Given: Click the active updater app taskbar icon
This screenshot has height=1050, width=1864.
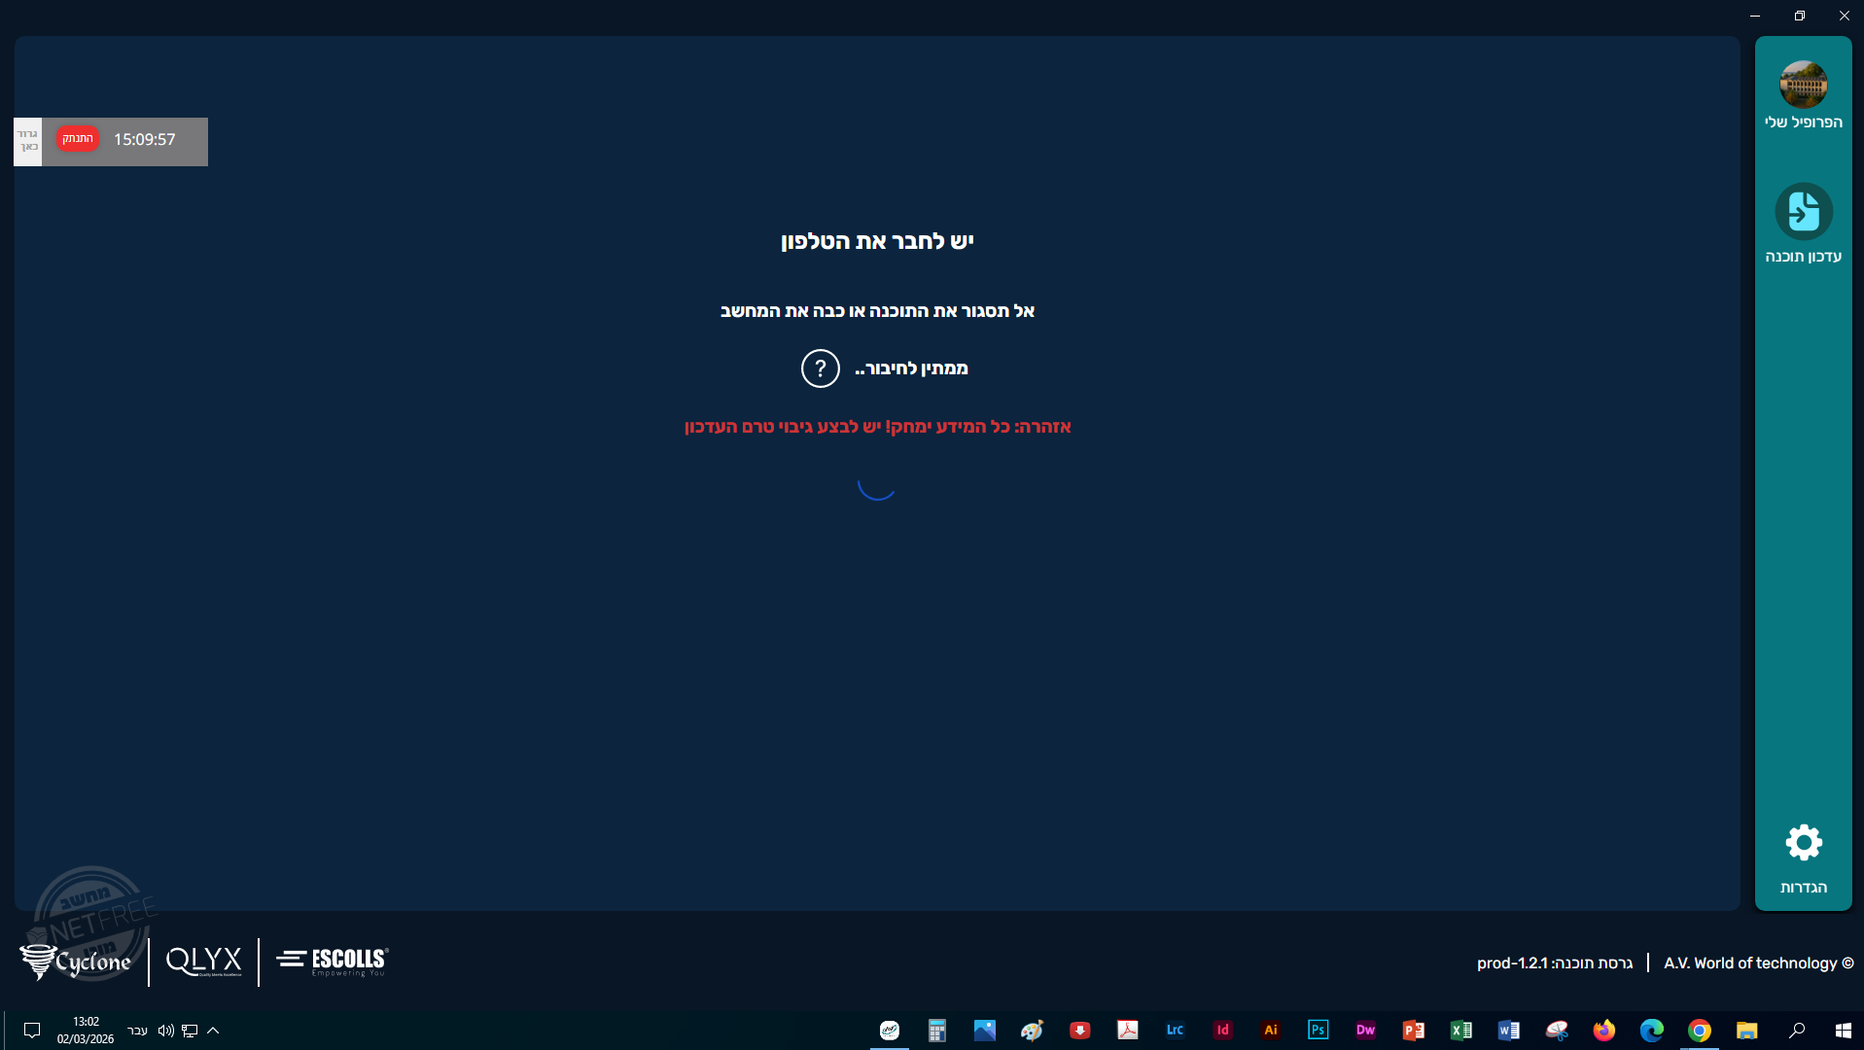Looking at the screenshot, I should (890, 1031).
